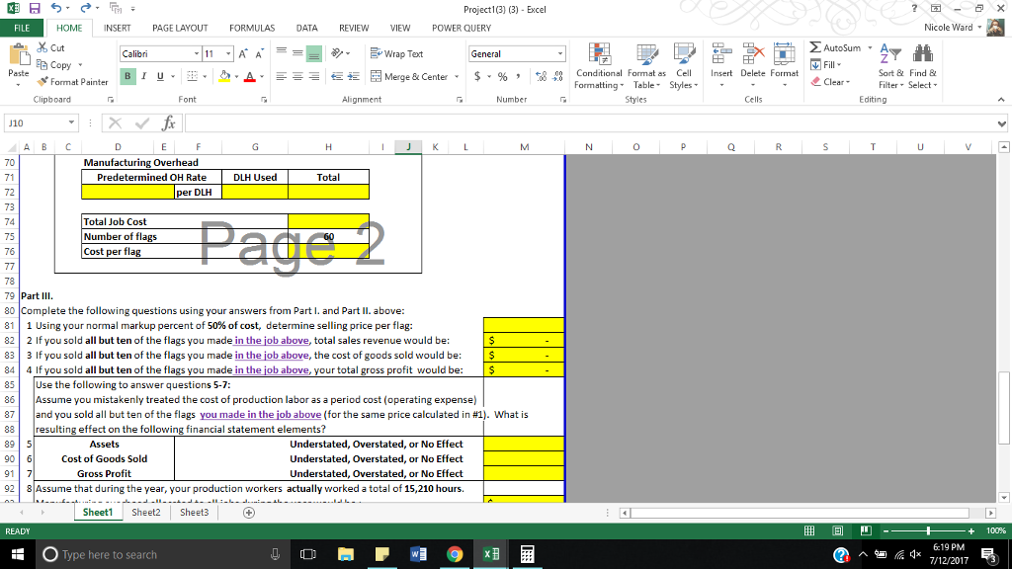Redo the last undone action
Image resolution: width=1012 pixels, height=569 pixels.
(85, 8)
